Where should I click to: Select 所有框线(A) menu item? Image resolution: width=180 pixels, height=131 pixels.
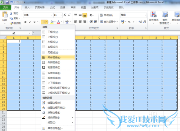tap(58, 57)
